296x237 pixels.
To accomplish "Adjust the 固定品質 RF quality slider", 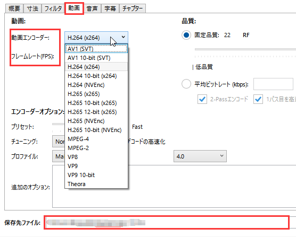I will [x=245, y=49].
